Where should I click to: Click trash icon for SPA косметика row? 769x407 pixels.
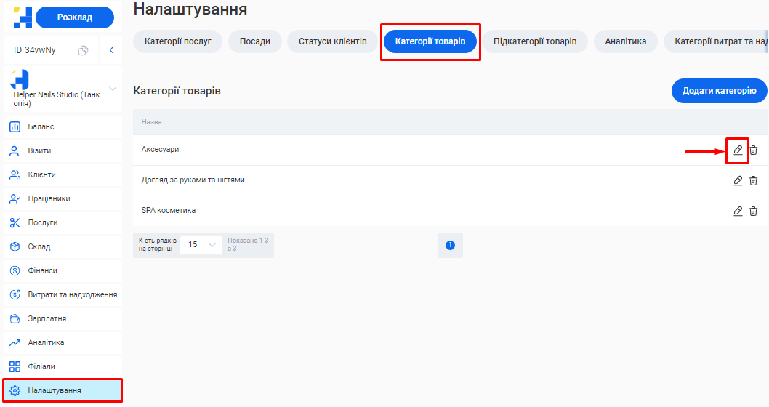[754, 211]
